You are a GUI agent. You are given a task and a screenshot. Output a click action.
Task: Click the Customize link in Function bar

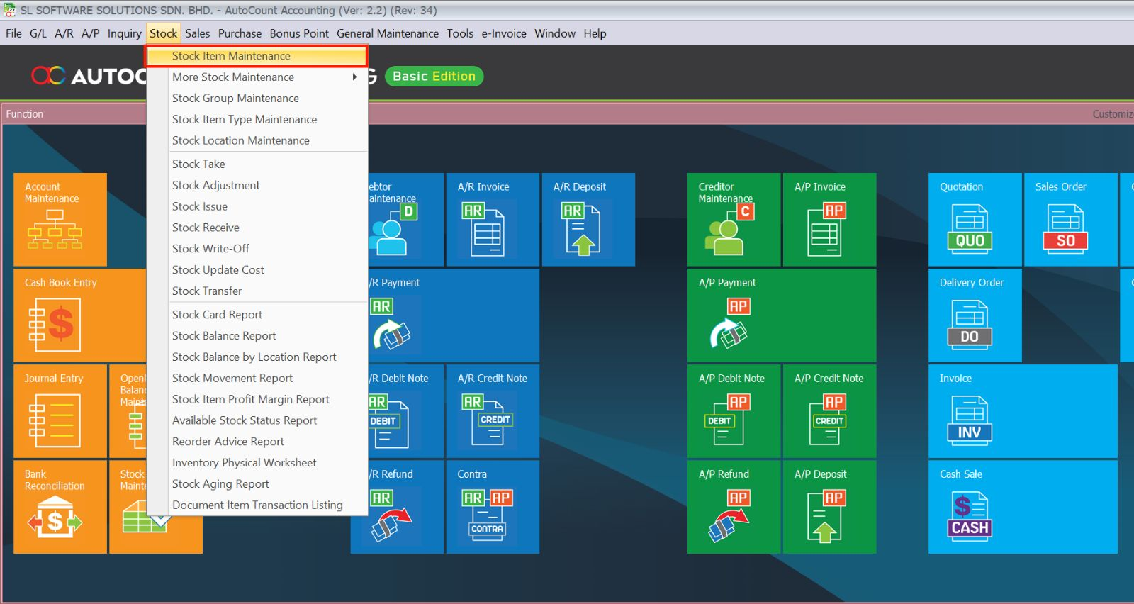click(x=1113, y=114)
